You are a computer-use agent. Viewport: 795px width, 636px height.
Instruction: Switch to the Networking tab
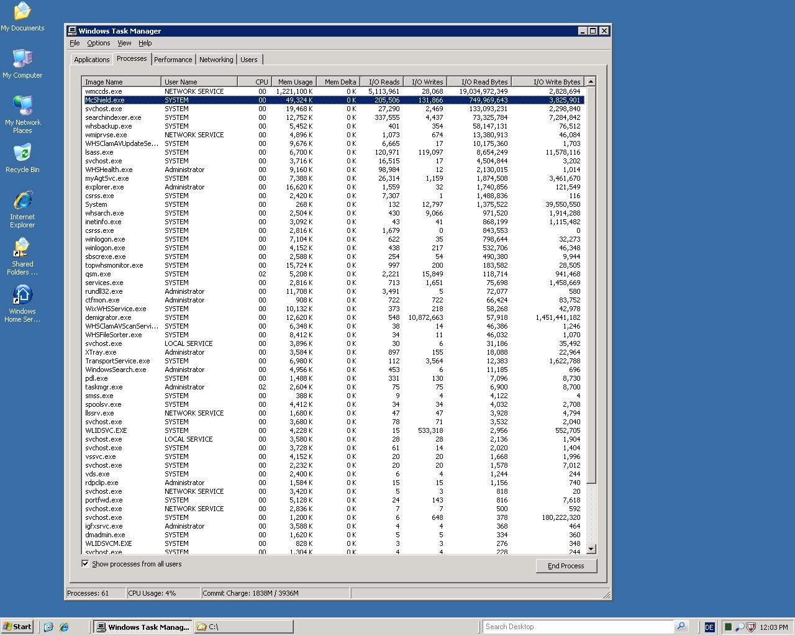coord(216,60)
